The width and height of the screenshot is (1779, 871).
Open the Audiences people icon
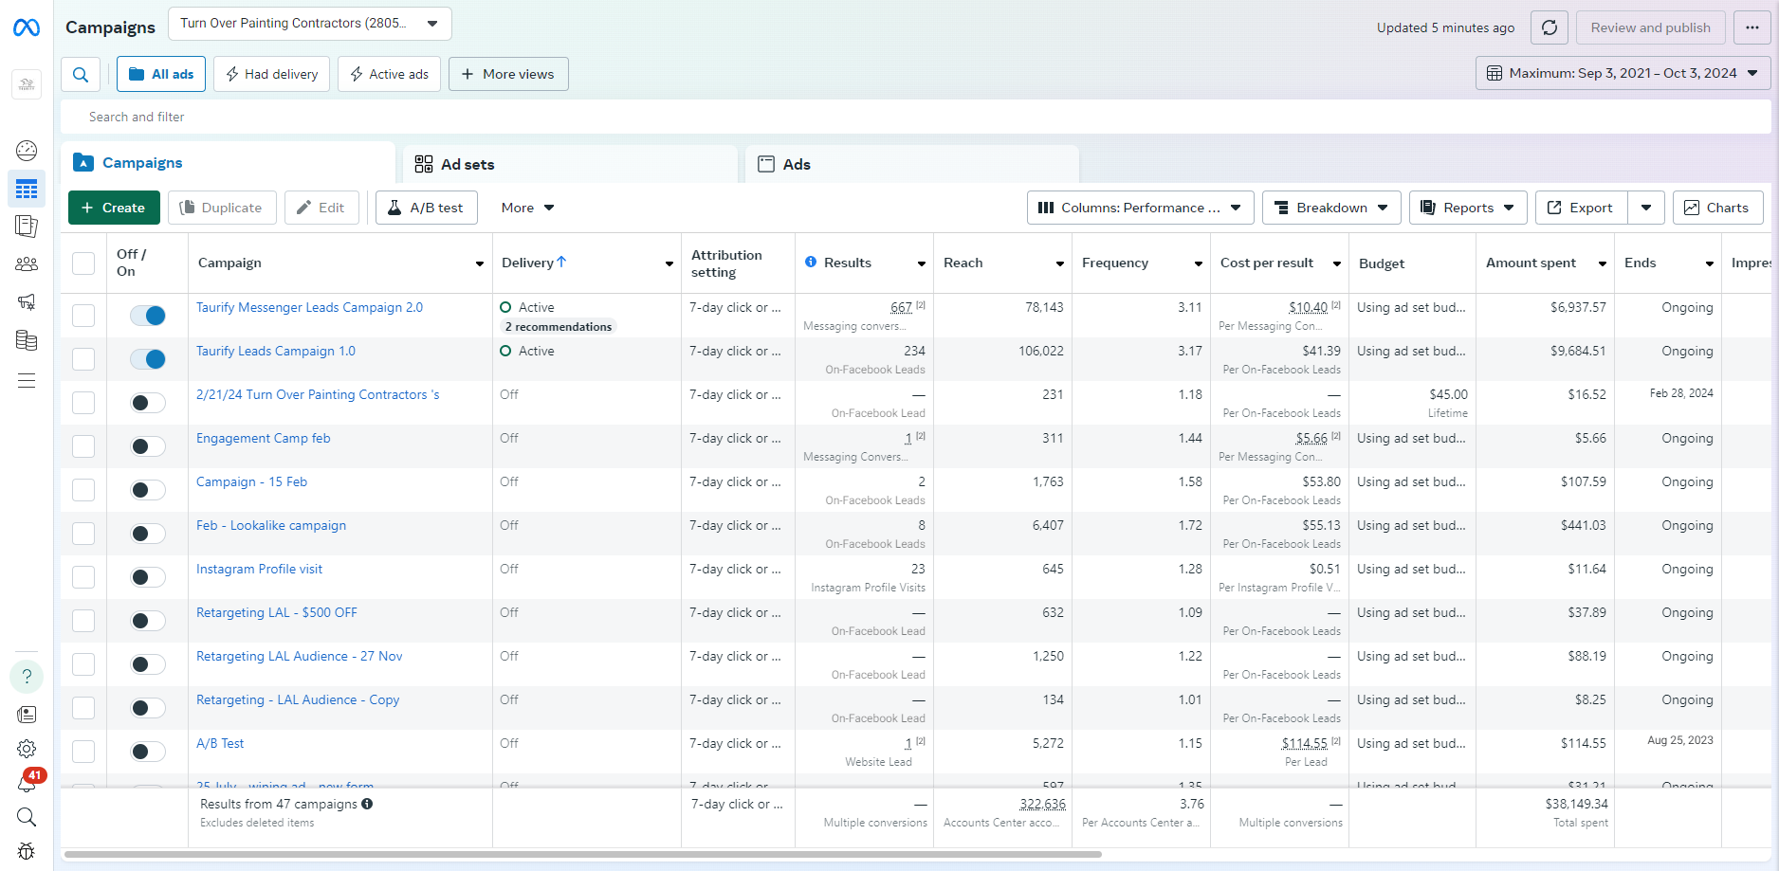[x=27, y=264]
